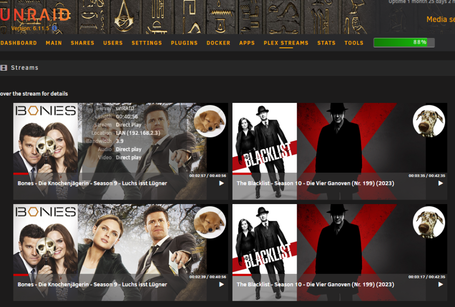The height and width of the screenshot is (307, 455).
Task: Click the puppy avatar on the Bones stream at 00:02:57
Action: 210,121
